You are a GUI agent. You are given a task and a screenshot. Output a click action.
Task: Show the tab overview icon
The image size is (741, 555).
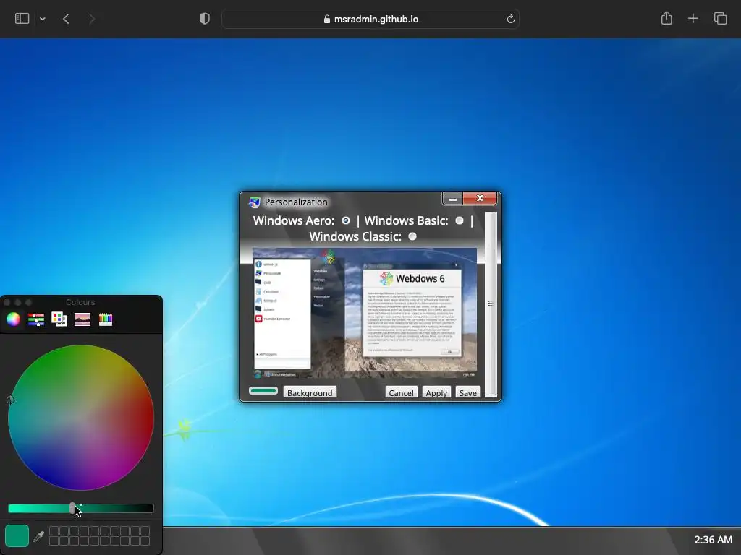pos(720,19)
